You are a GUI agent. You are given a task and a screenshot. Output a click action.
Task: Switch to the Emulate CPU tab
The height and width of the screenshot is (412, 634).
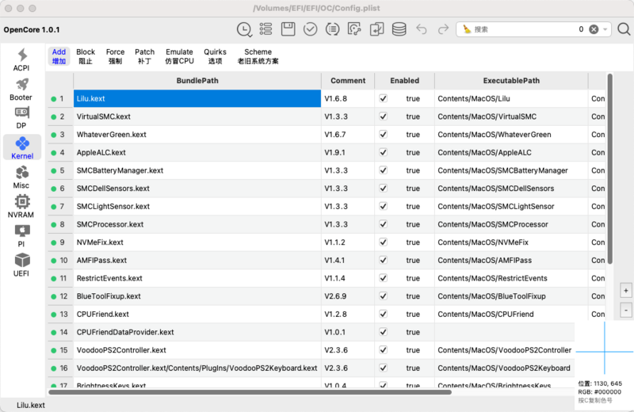tap(179, 56)
